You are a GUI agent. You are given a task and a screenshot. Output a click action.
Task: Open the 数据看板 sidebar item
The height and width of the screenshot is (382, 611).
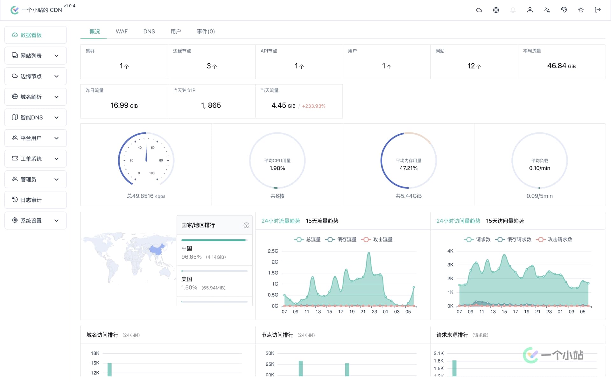pyautogui.click(x=36, y=35)
